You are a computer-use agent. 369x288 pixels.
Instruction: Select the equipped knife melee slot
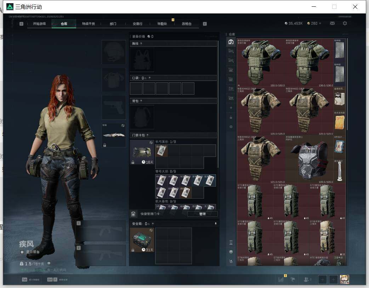pyautogui.click(x=114, y=135)
